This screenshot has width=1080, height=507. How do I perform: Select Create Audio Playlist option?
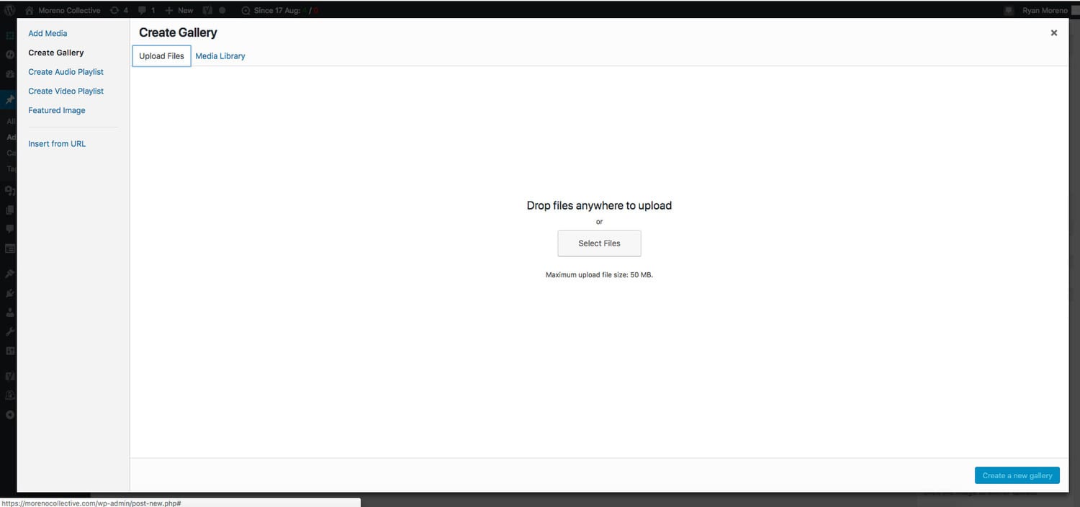[66, 72]
